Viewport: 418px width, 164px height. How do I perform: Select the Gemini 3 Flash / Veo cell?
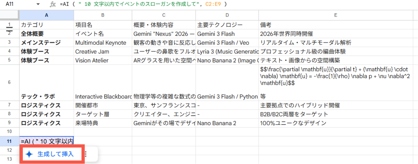(227, 43)
